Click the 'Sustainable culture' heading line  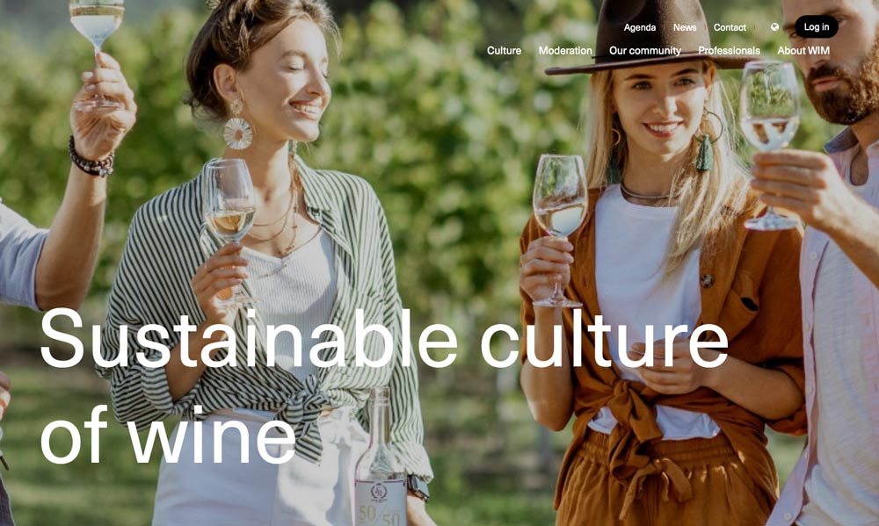click(384, 339)
